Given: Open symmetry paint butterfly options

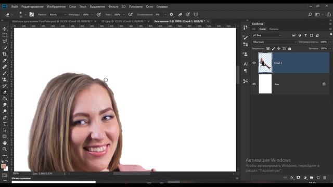Looking at the screenshot, I should pyautogui.click(x=196, y=15).
